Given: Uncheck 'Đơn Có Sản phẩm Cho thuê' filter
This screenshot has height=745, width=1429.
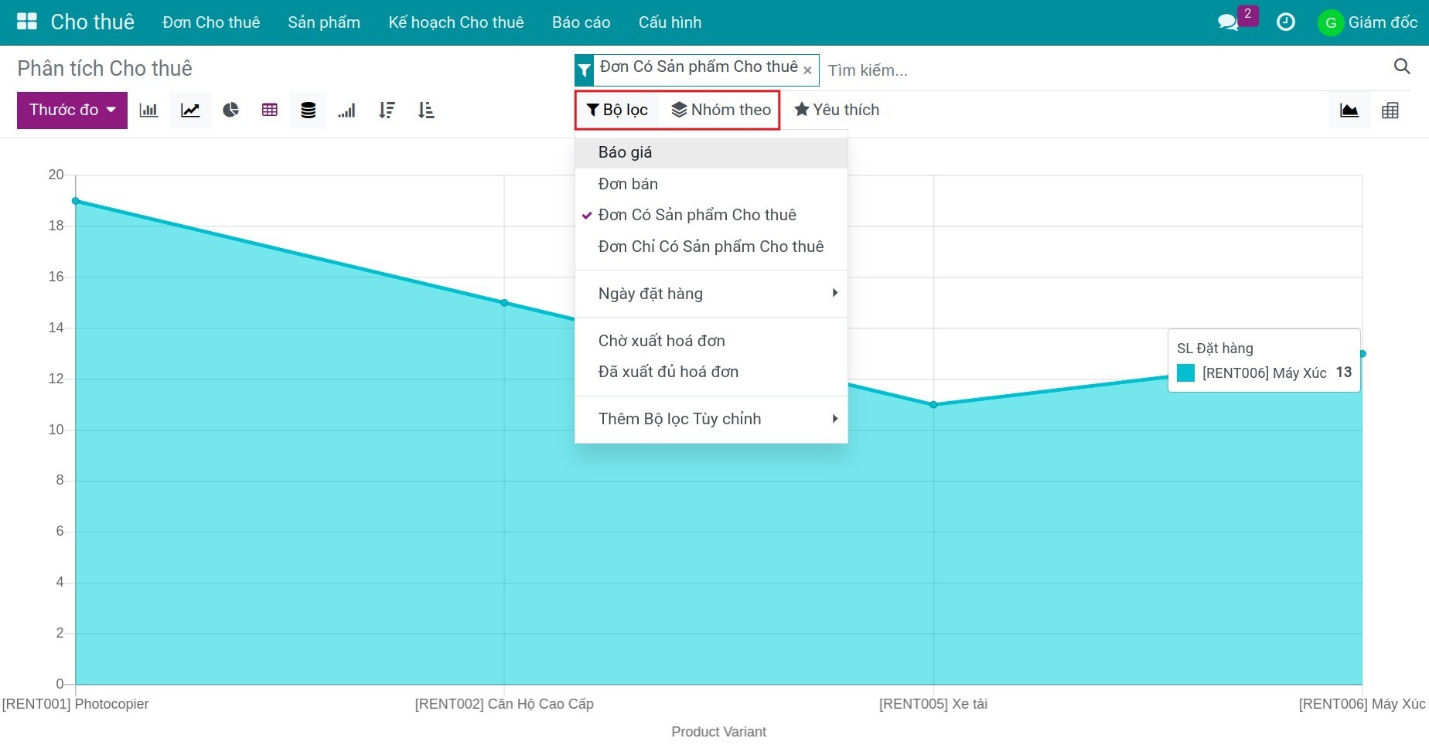Looking at the screenshot, I should (711, 215).
